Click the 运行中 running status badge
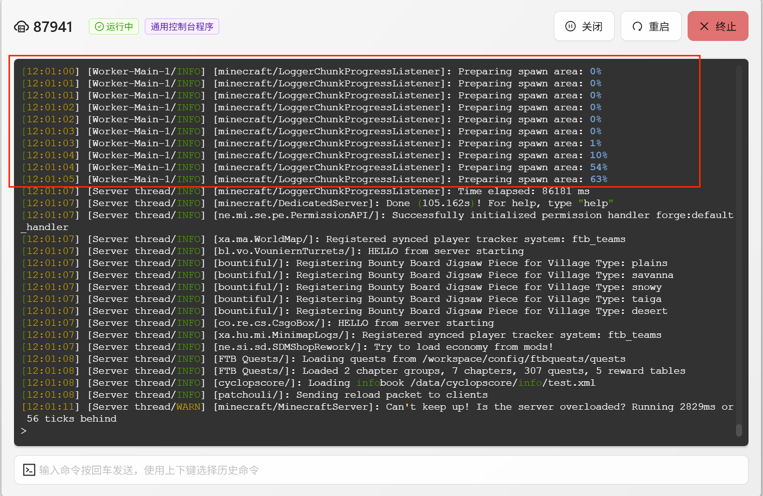This screenshot has width=763, height=496. (114, 26)
